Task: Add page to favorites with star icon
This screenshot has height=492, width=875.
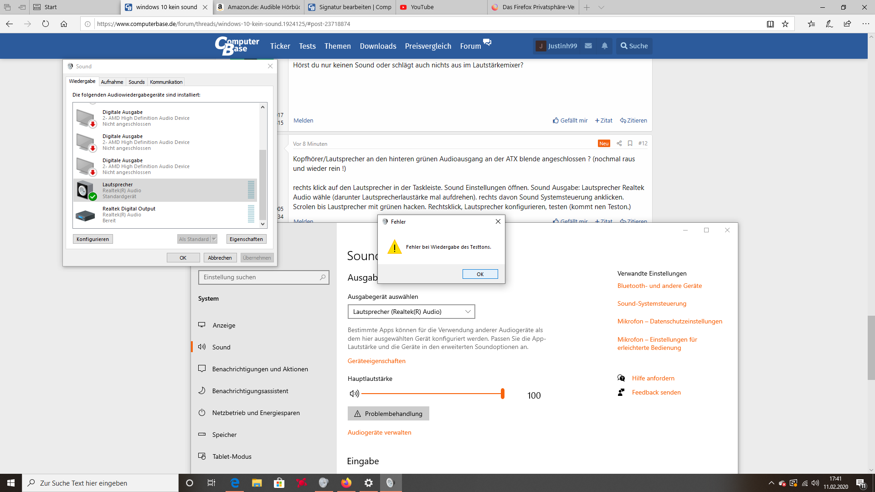Action: (785, 24)
